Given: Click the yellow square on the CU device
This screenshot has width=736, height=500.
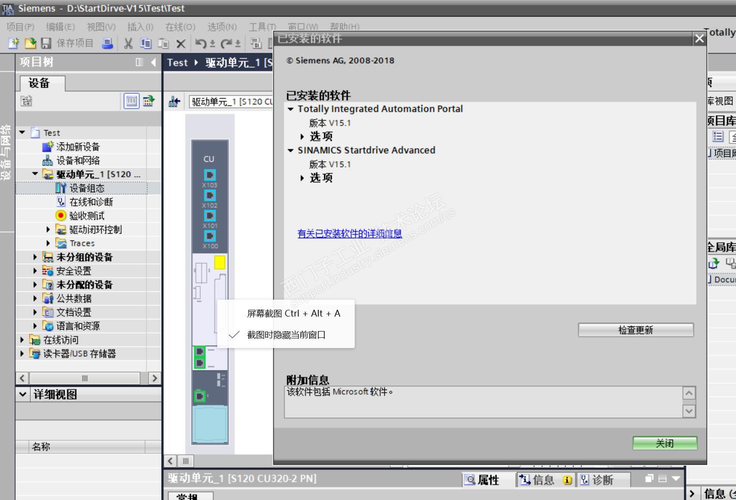Looking at the screenshot, I should pyautogui.click(x=220, y=262).
